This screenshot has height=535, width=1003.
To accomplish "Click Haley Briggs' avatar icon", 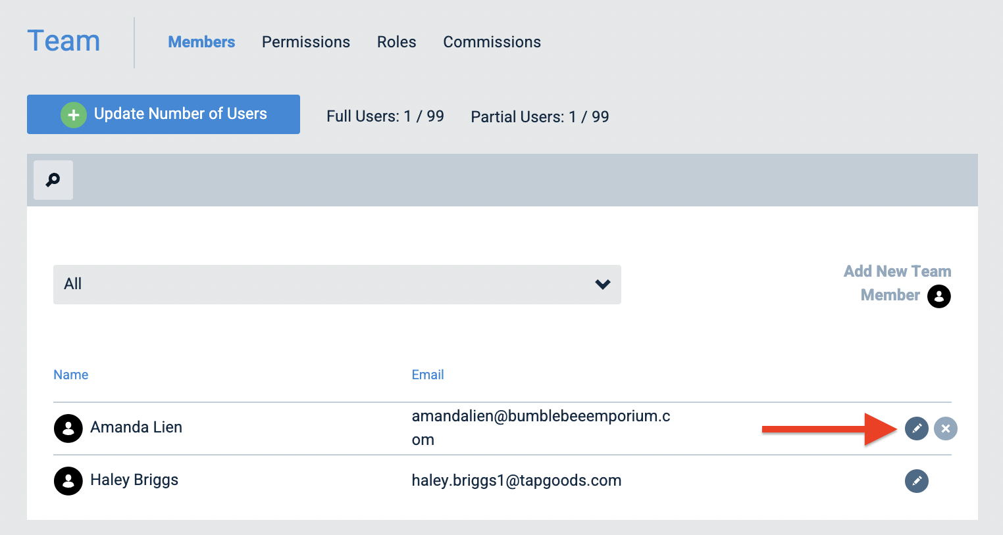I will (68, 481).
